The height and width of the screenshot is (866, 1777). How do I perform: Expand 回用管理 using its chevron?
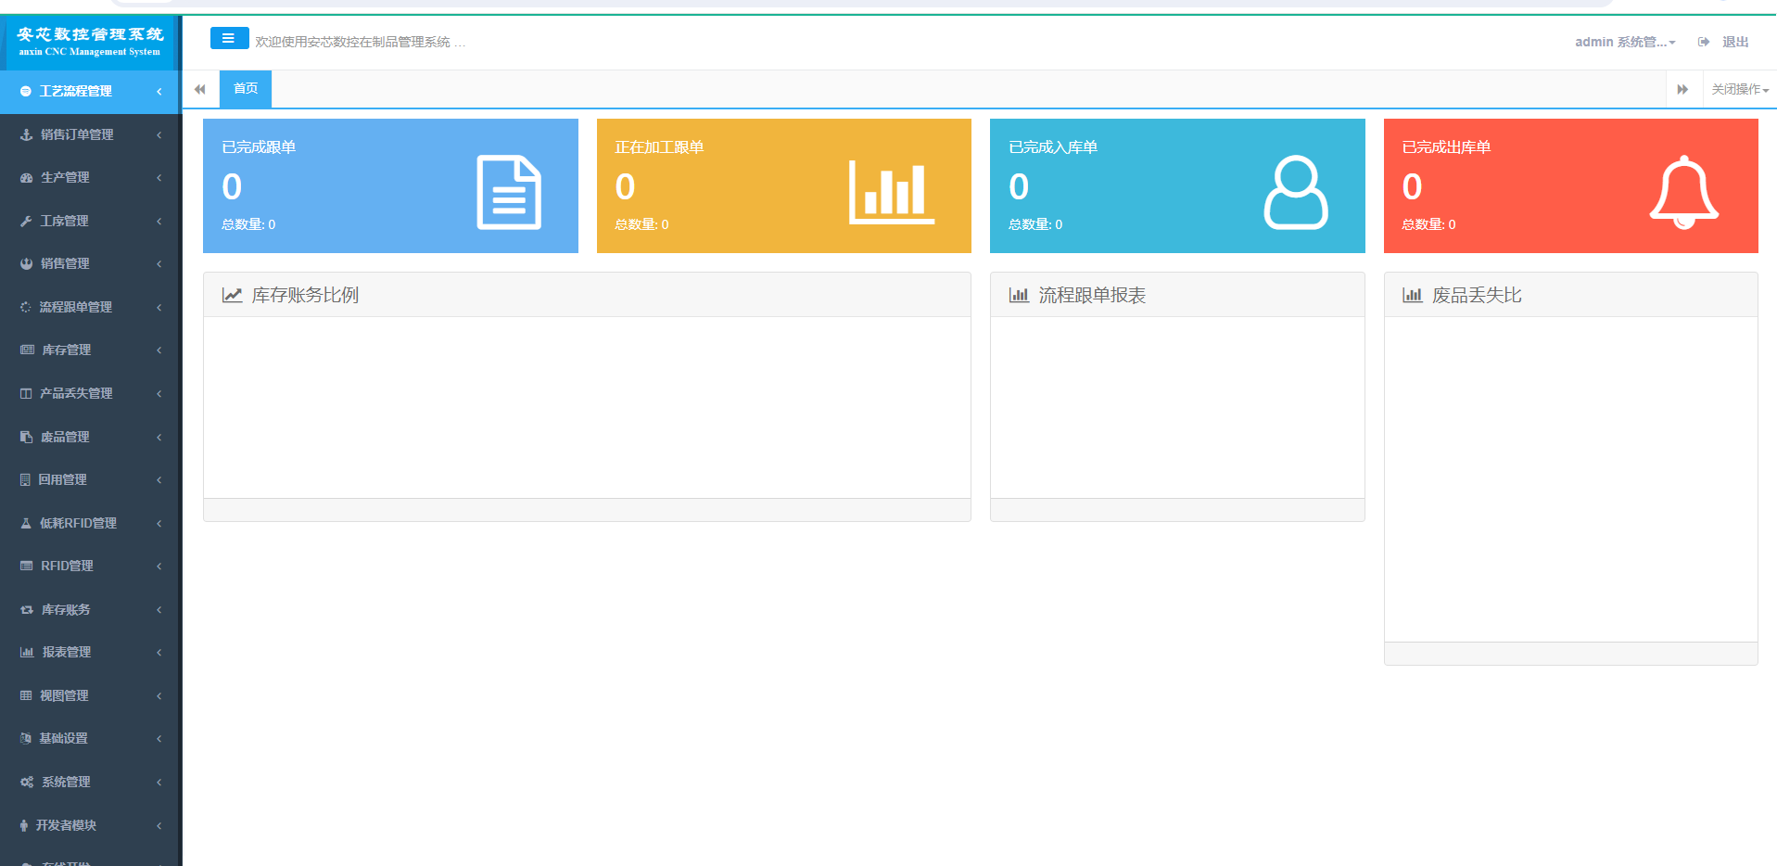coord(159,479)
